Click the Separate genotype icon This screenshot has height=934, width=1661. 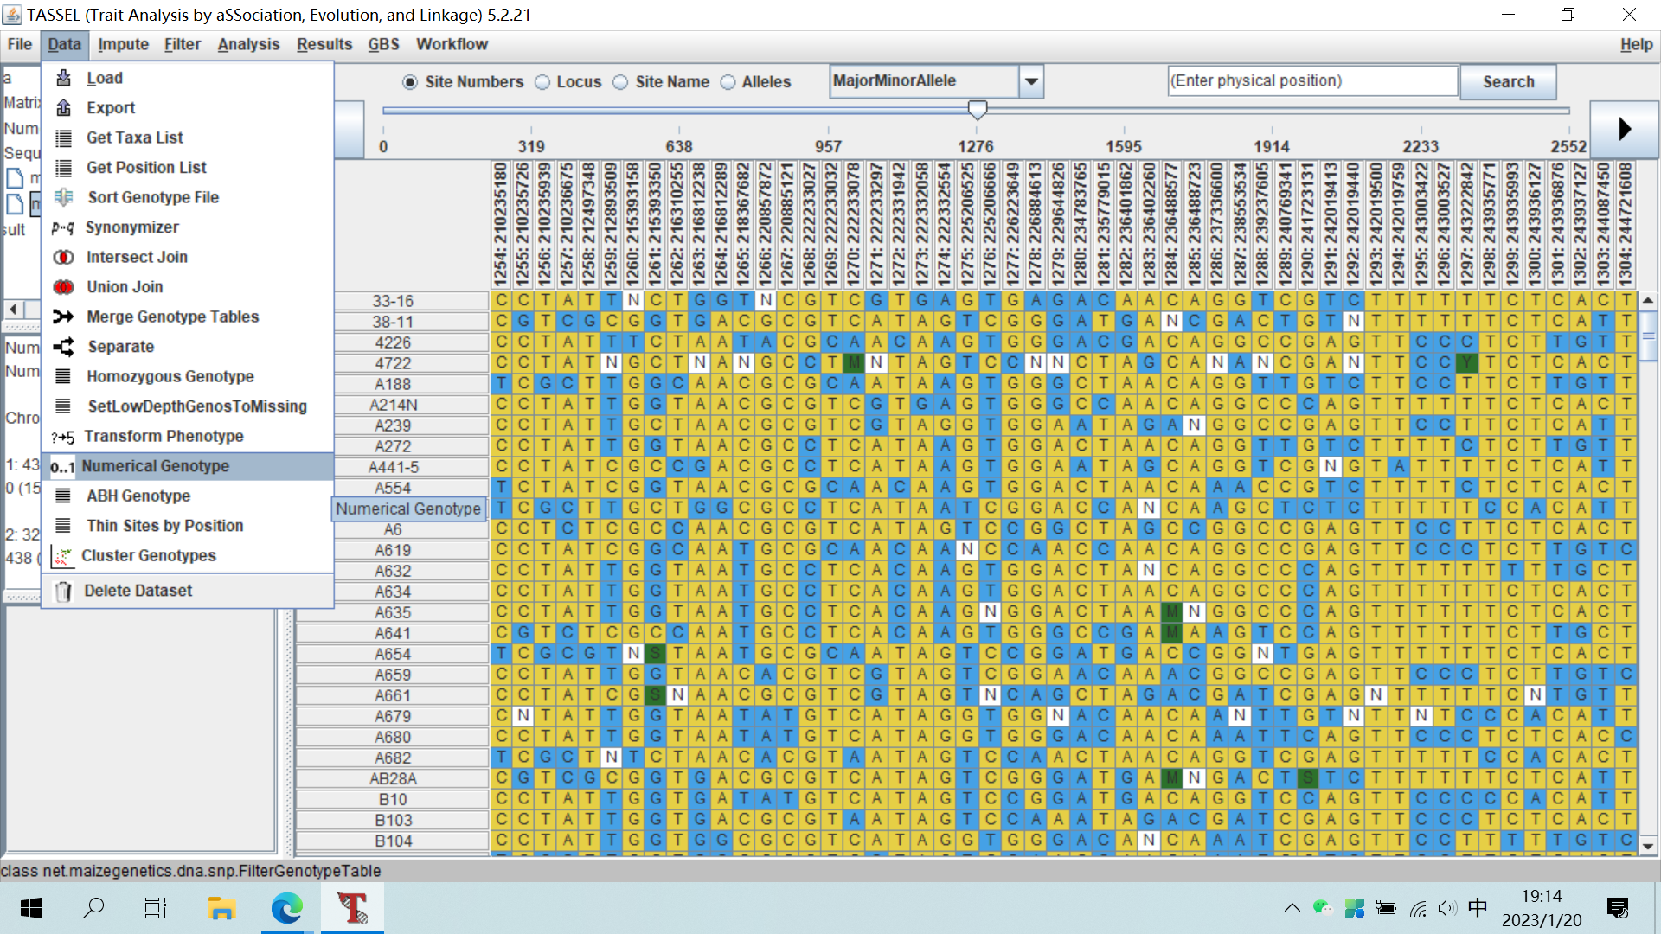(x=64, y=346)
